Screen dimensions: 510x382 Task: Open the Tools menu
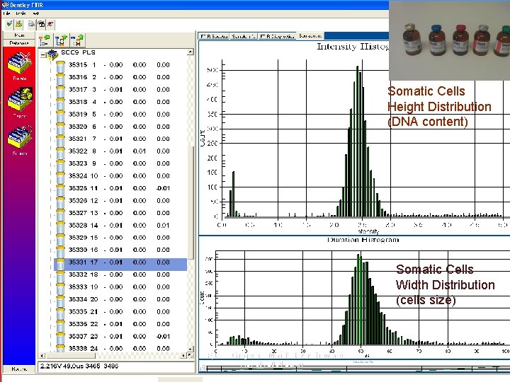(21, 13)
